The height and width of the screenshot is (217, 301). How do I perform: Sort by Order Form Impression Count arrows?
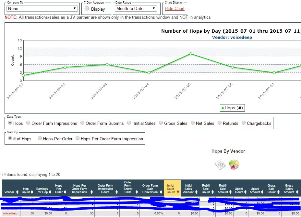tap(116, 192)
